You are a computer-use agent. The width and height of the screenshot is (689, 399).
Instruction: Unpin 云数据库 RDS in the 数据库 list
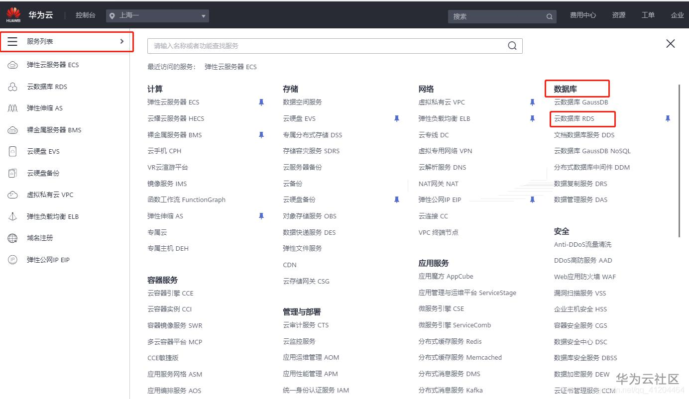pyautogui.click(x=668, y=118)
